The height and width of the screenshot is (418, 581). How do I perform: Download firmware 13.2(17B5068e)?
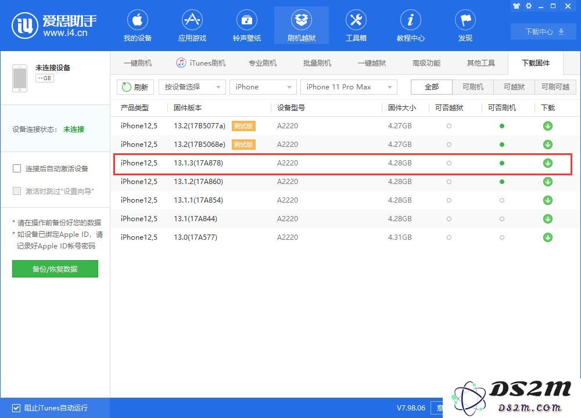pos(548,145)
